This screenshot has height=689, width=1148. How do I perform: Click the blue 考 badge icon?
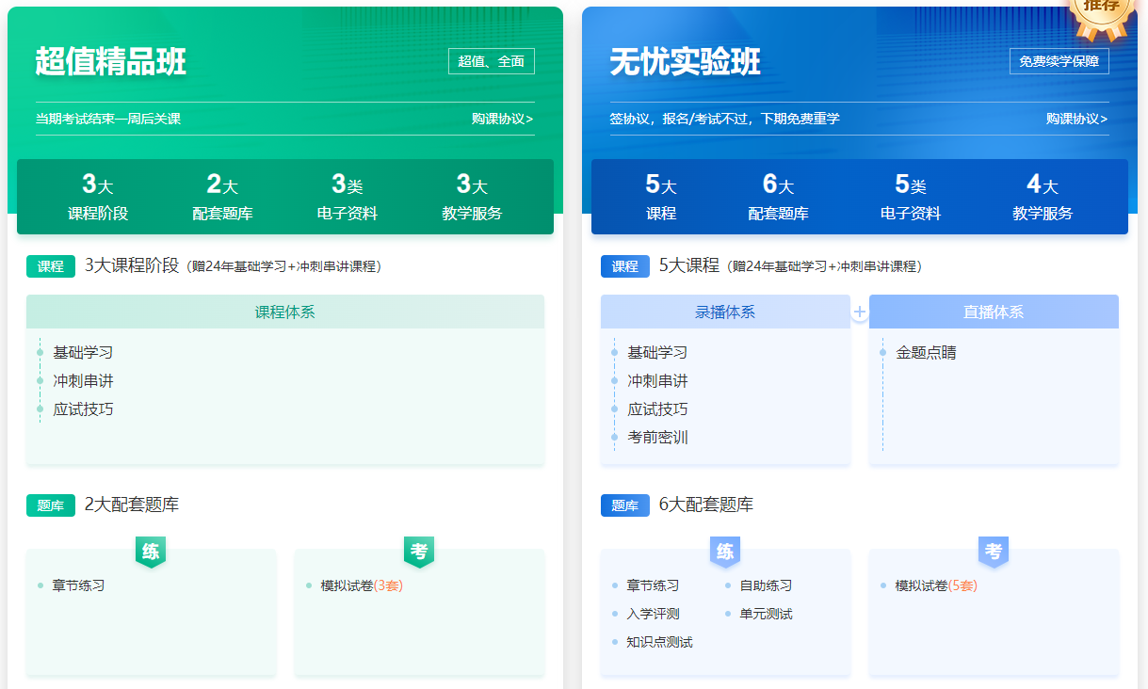click(x=994, y=552)
